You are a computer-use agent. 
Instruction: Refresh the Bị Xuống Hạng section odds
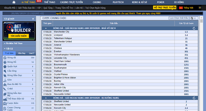pos(194,98)
